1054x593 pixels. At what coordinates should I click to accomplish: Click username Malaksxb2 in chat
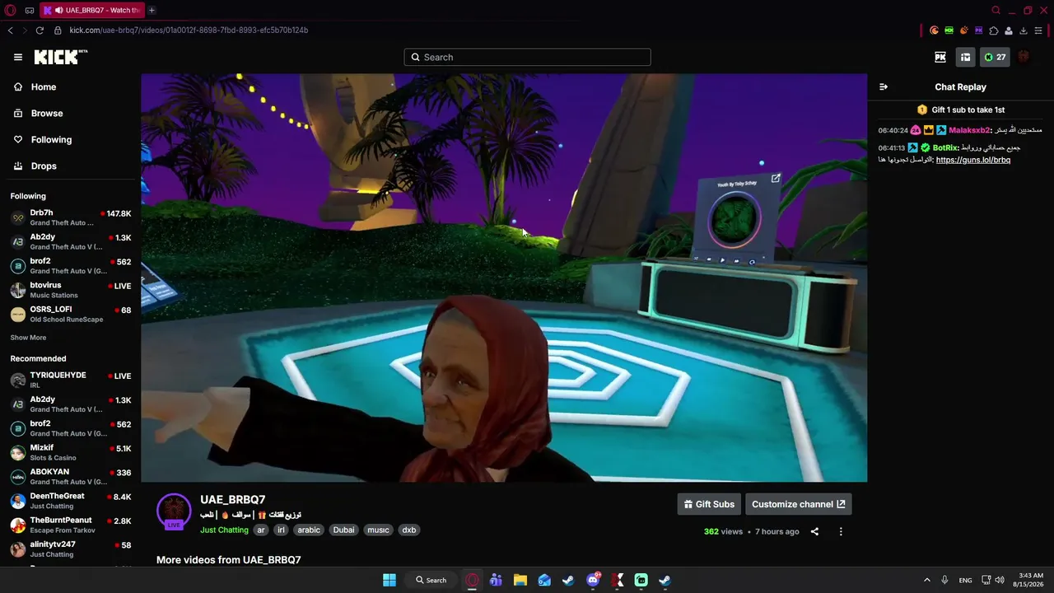(x=969, y=130)
